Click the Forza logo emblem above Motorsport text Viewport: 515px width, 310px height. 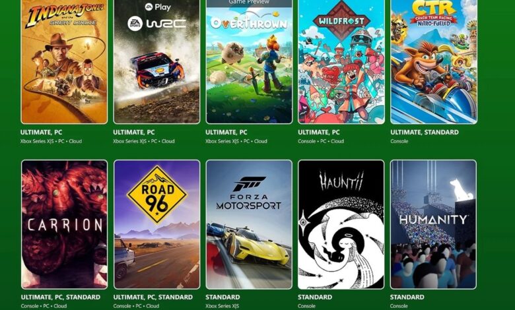[x=249, y=184]
